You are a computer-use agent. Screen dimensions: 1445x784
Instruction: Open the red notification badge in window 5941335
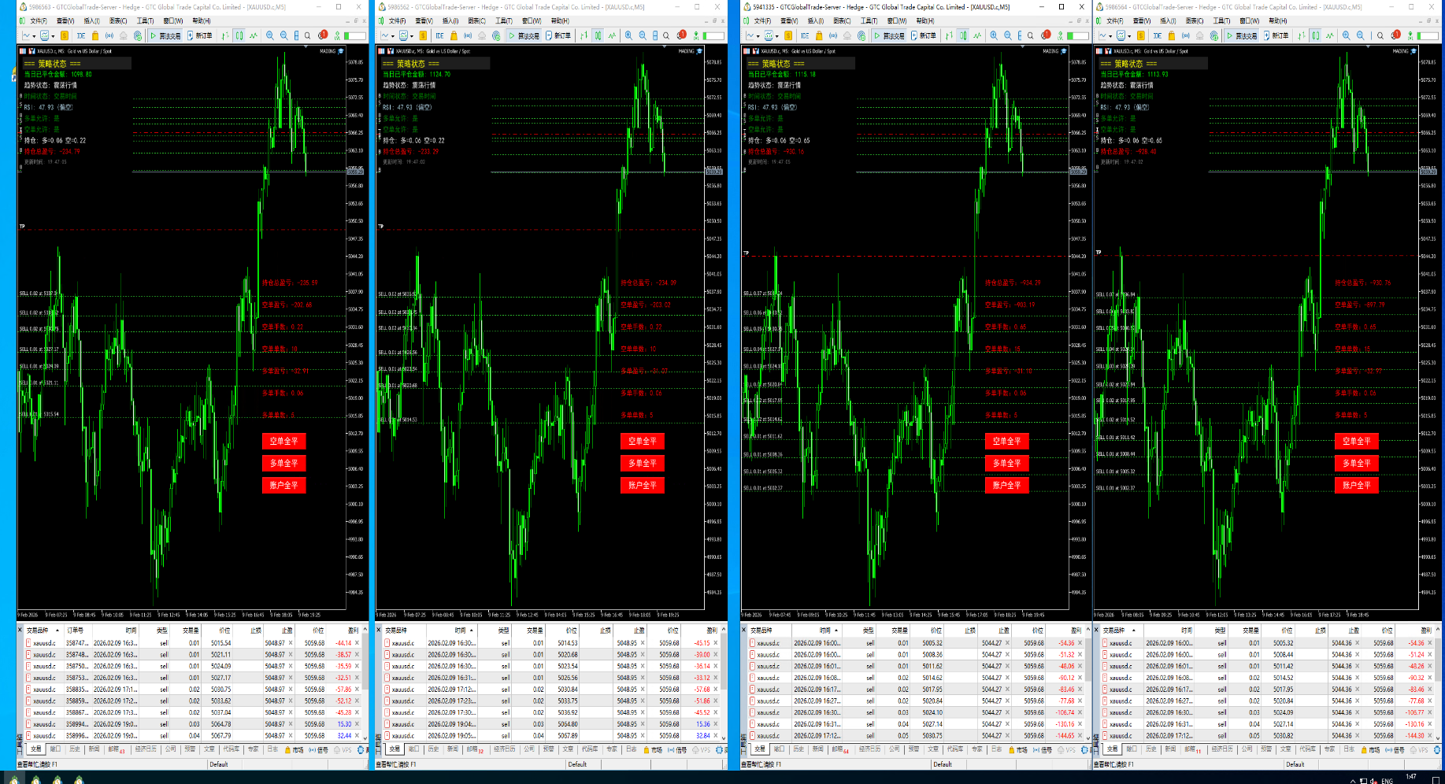(x=1046, y=35)
